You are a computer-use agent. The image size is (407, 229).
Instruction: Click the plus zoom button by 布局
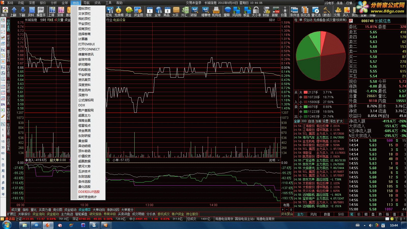[283, 210]
